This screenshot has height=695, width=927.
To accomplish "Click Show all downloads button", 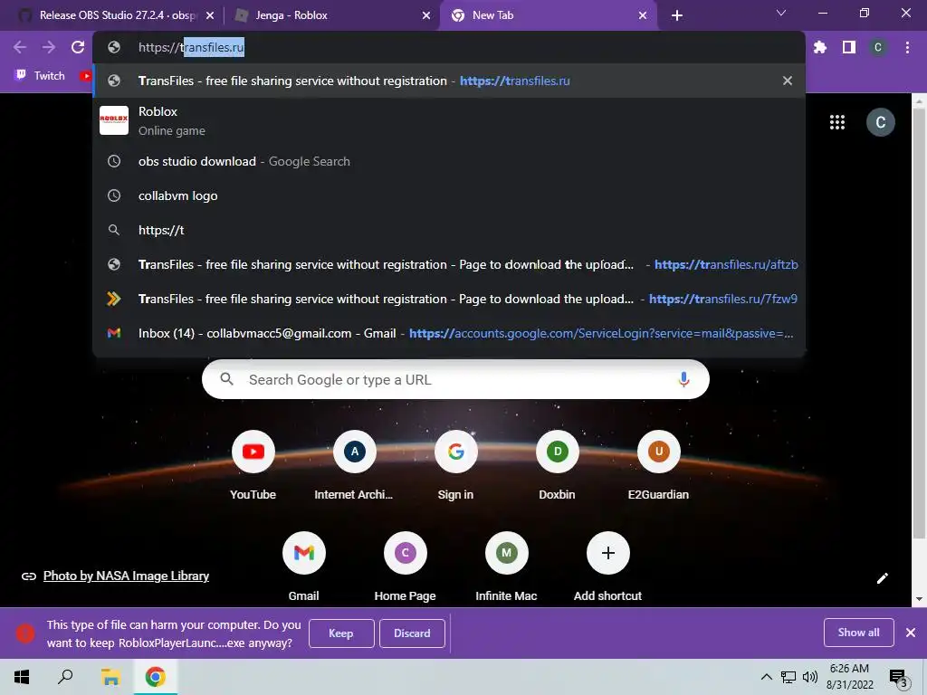I will 858,633.
